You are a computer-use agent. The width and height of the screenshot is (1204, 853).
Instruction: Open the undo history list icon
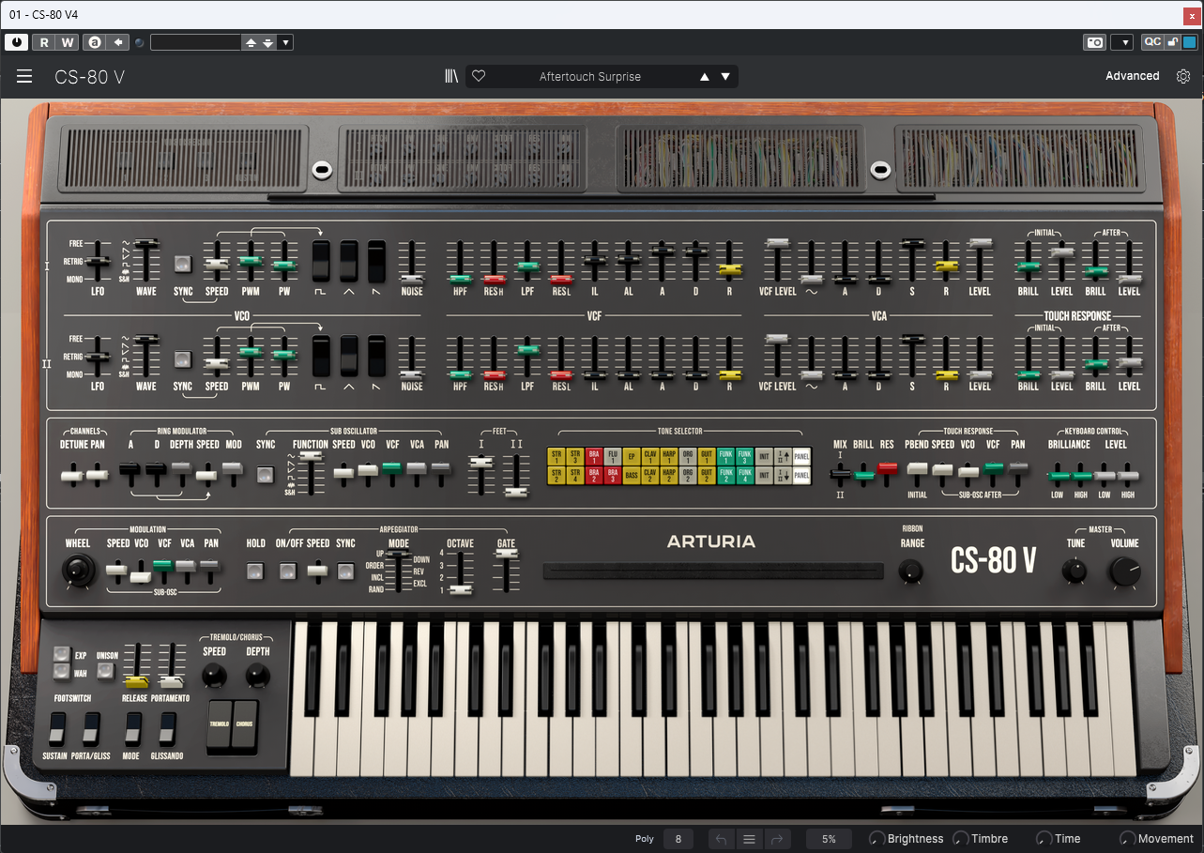749,839
